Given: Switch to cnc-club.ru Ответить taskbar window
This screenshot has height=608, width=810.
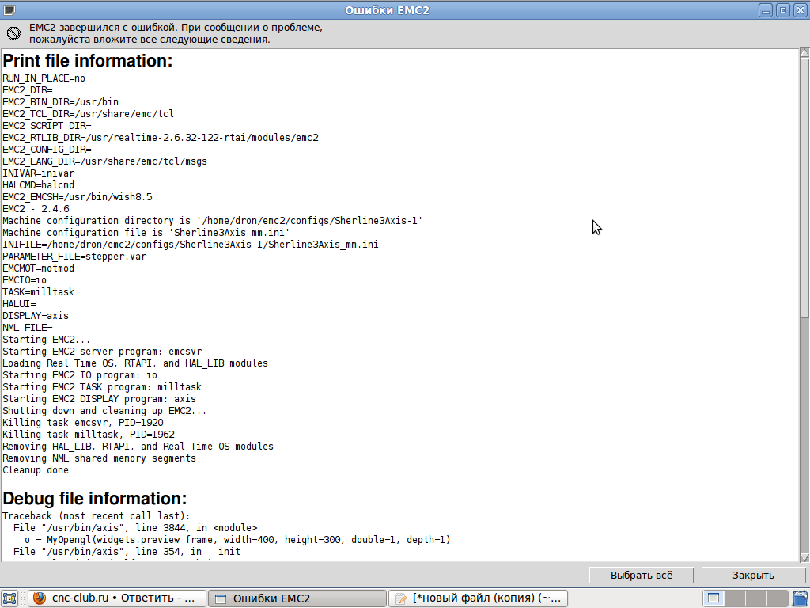Looking at the screenshot, I should pos(117,598).
